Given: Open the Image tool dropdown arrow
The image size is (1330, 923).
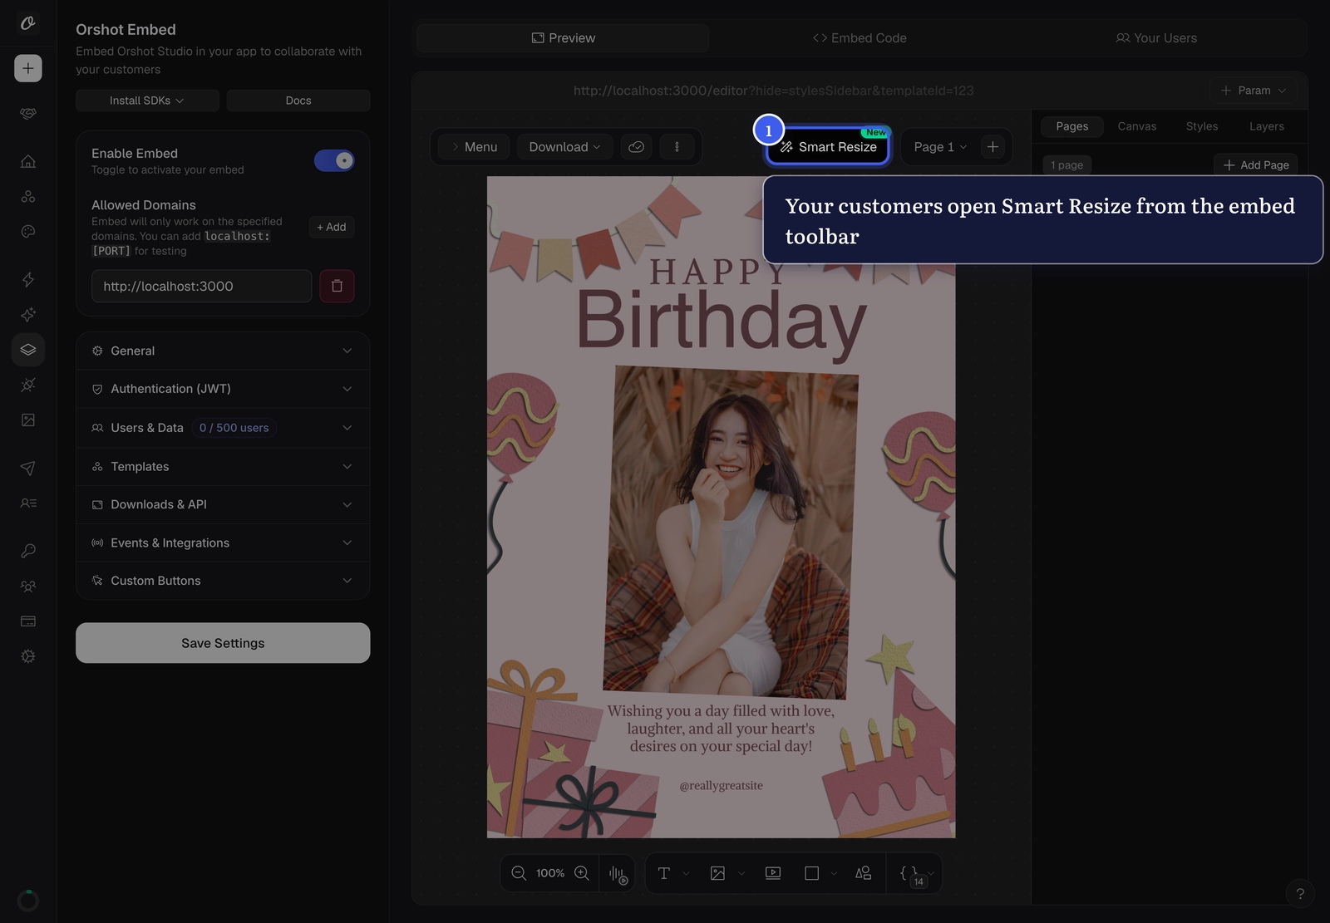Looking at the screenshot, I should 741,873.
